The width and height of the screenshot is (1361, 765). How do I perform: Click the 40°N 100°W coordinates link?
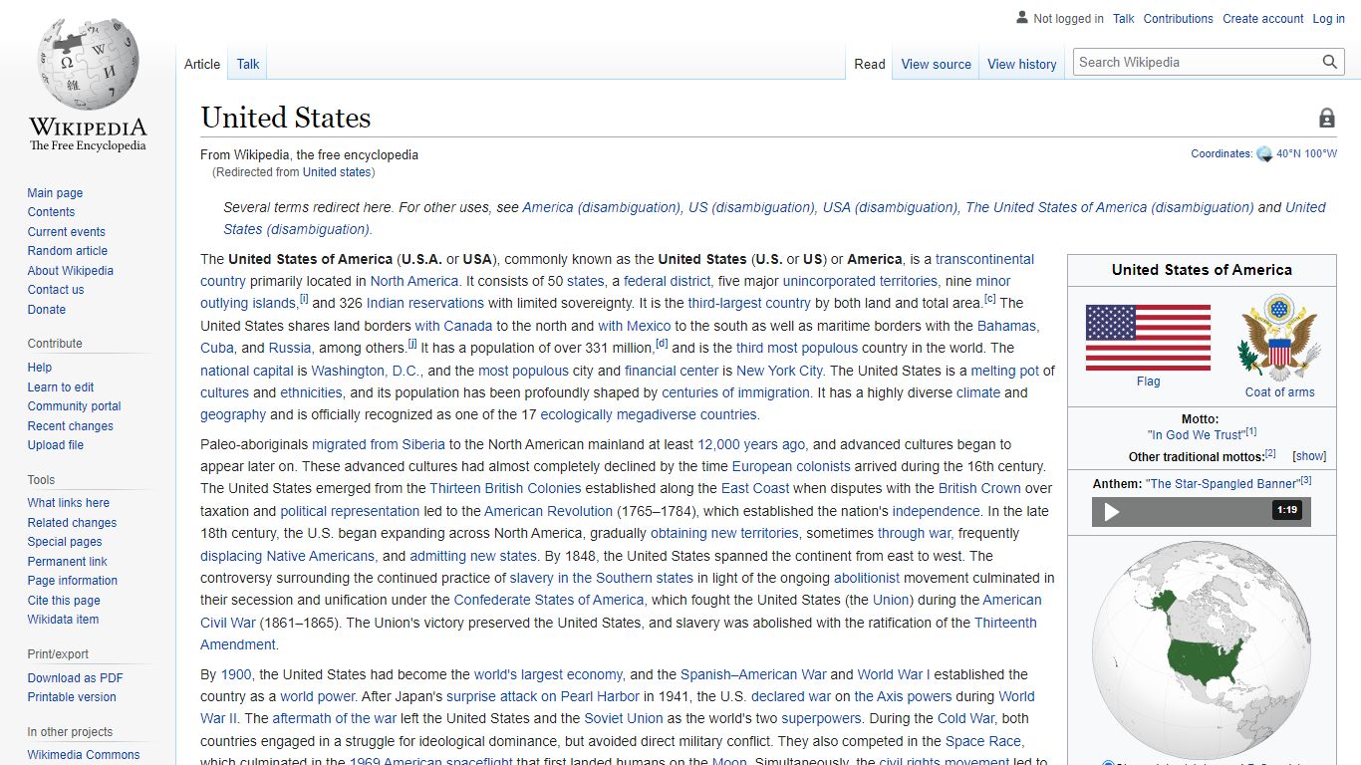(x=1306, y=154)
